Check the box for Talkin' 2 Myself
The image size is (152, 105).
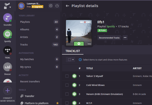tap(67, 76)
